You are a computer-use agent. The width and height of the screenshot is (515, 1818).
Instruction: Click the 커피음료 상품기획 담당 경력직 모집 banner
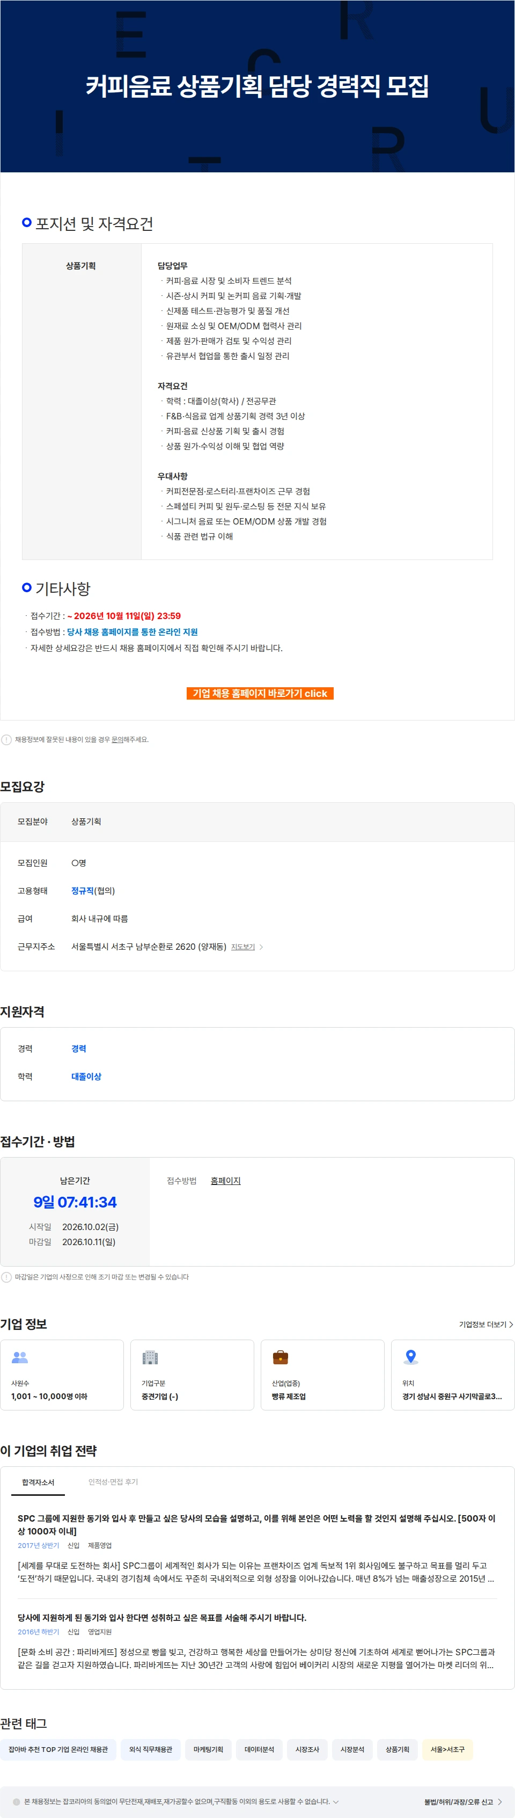pyautogui.click(x=257, y=86)
